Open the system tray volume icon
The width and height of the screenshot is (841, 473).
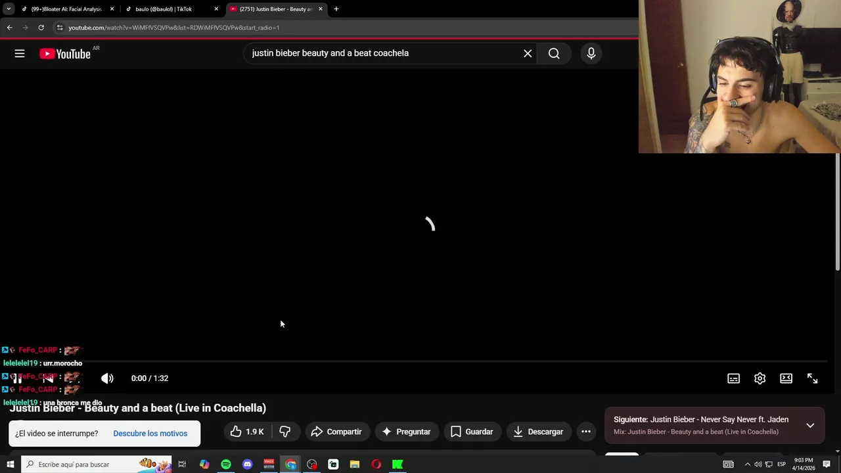coord(758,464)
